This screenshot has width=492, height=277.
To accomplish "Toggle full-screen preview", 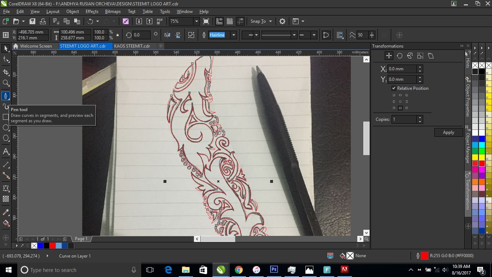I will pyautogui.click(x=206, y=21).
